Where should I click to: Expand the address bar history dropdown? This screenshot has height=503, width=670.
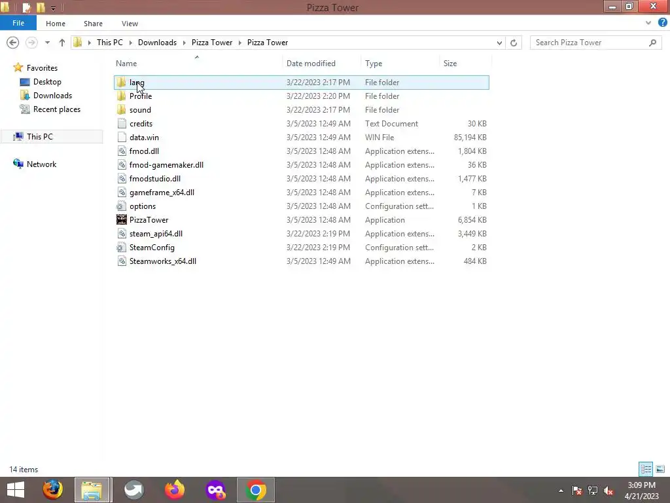[499, 43]
